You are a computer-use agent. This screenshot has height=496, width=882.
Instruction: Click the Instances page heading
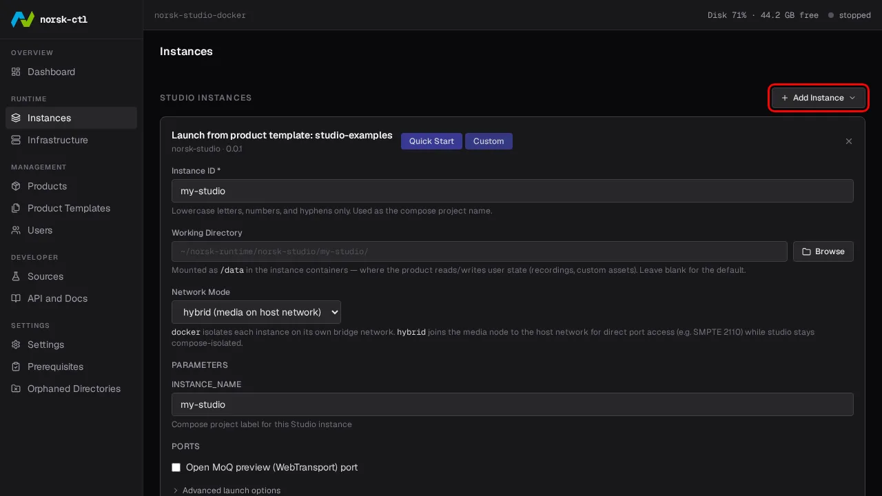(186, 52)
